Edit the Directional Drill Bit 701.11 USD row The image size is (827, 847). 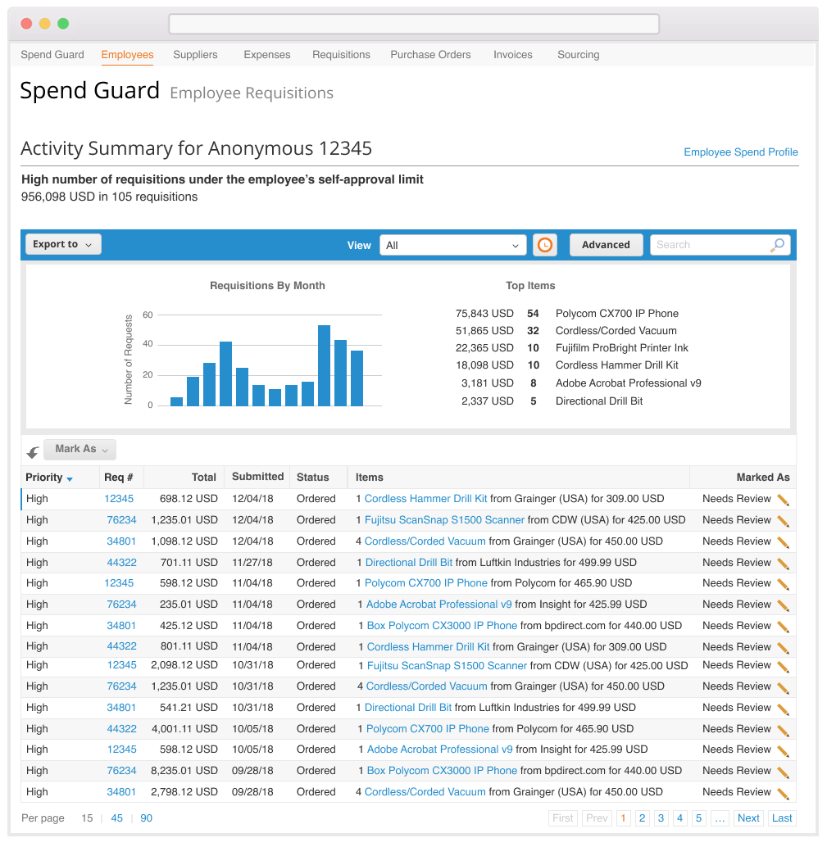(783, 564)
